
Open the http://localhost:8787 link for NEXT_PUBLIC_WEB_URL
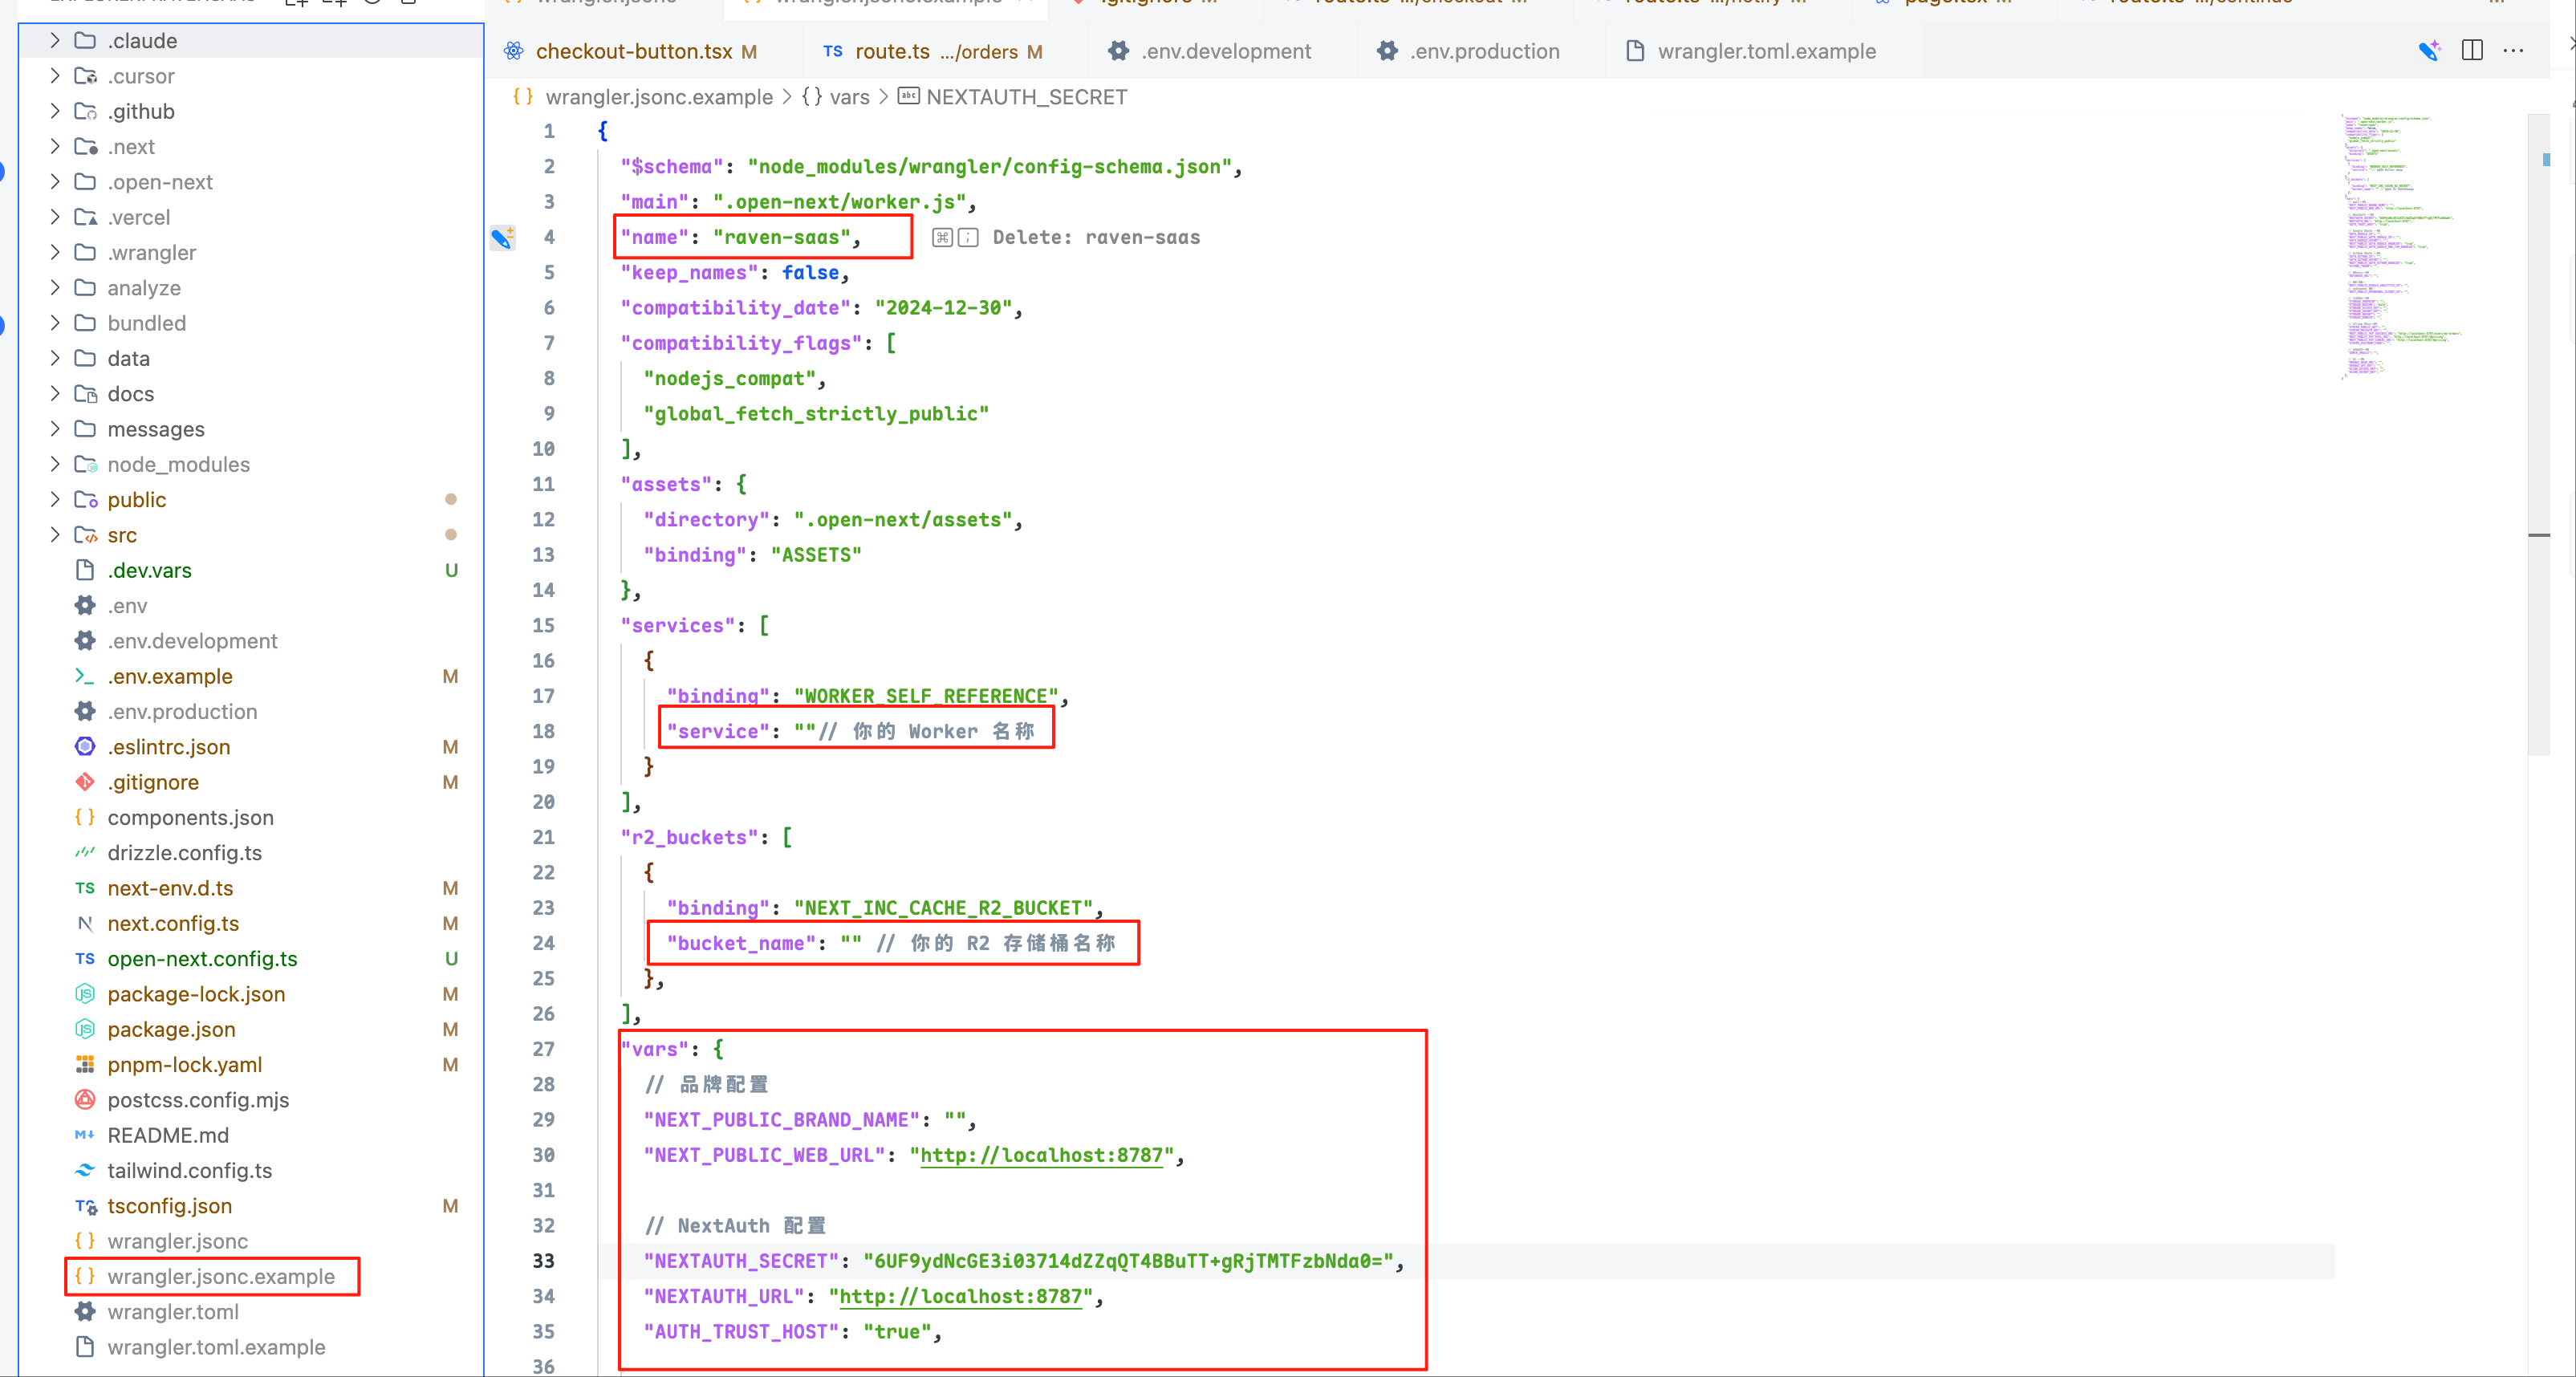point(1042,1155)
